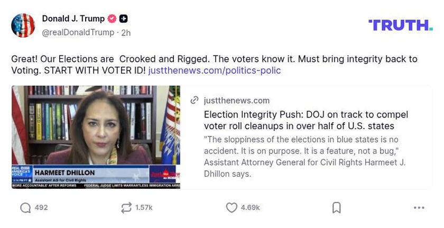Open the Election Integrity Push headline
Image resolution: width=444 pixels, height=228 pixels.
306,120
